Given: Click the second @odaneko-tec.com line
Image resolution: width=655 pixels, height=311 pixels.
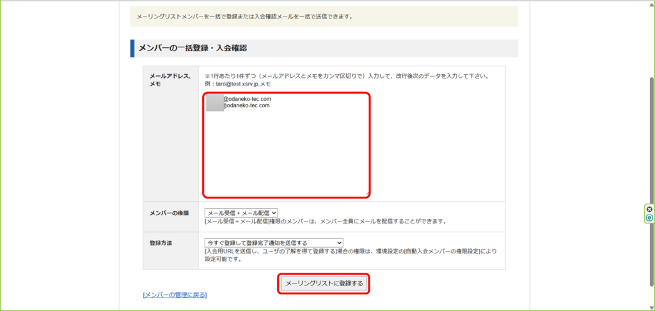Looking at the screenshot, I should tap(247, 105).
